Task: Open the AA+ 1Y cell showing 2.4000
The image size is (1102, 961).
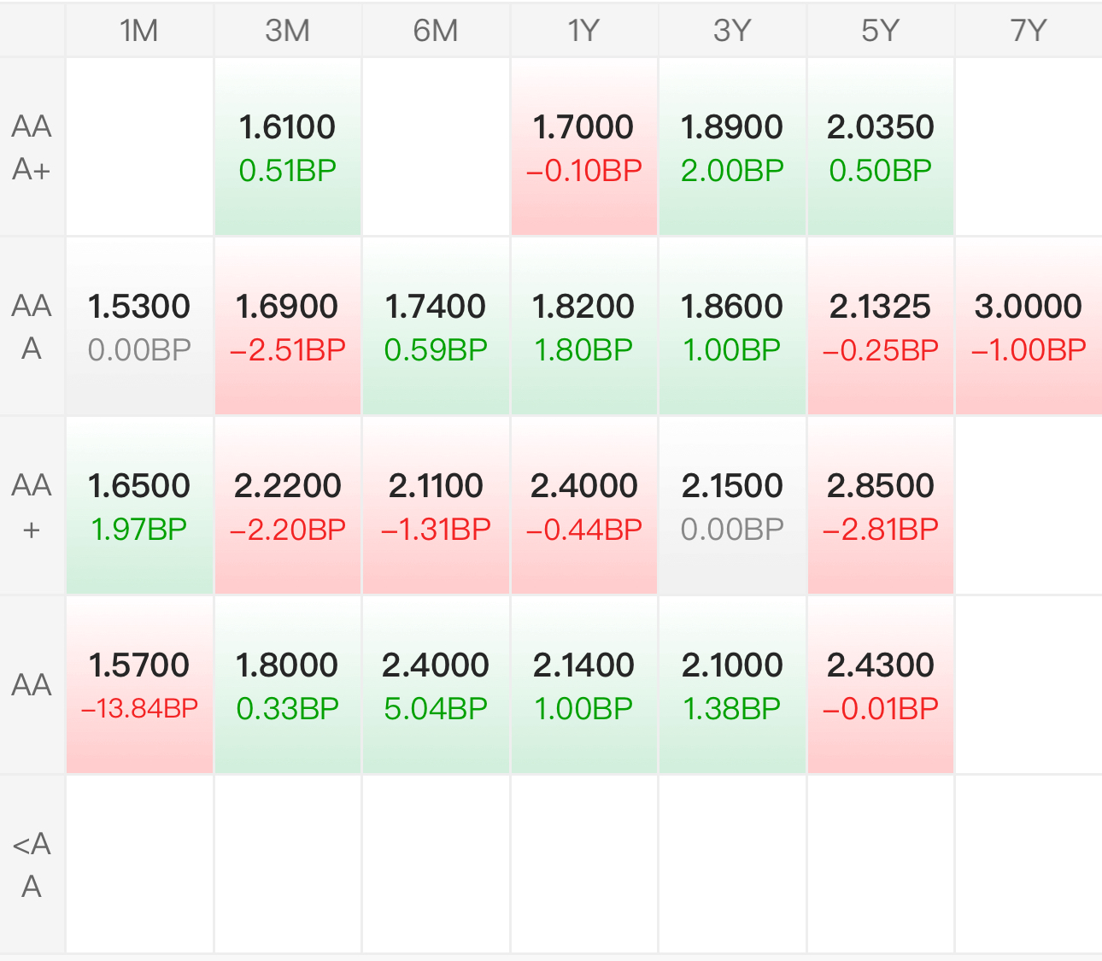Action: pyautogui.click(x=584, y=506)
